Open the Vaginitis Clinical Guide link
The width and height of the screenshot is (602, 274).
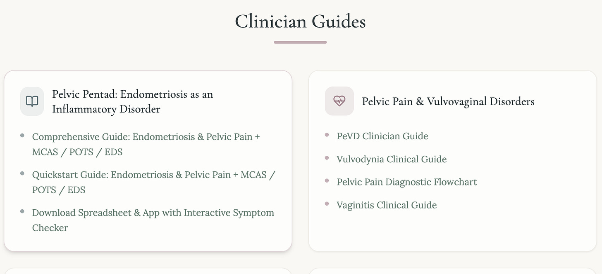pyautogui.click(x=387, y=205)
